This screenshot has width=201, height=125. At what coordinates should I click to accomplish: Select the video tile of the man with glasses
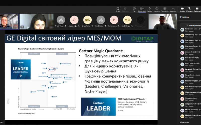[x=9, y=21]
